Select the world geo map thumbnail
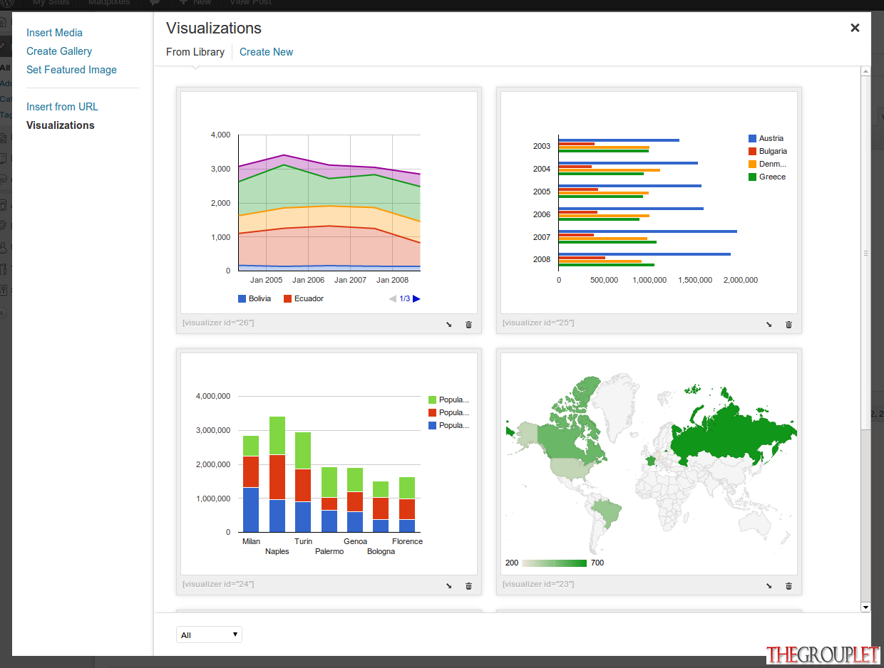 click(x=649, y=464)
